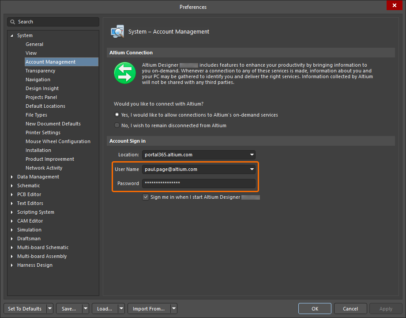Open the View settings page
406x318 pixels.
point(31,53)
